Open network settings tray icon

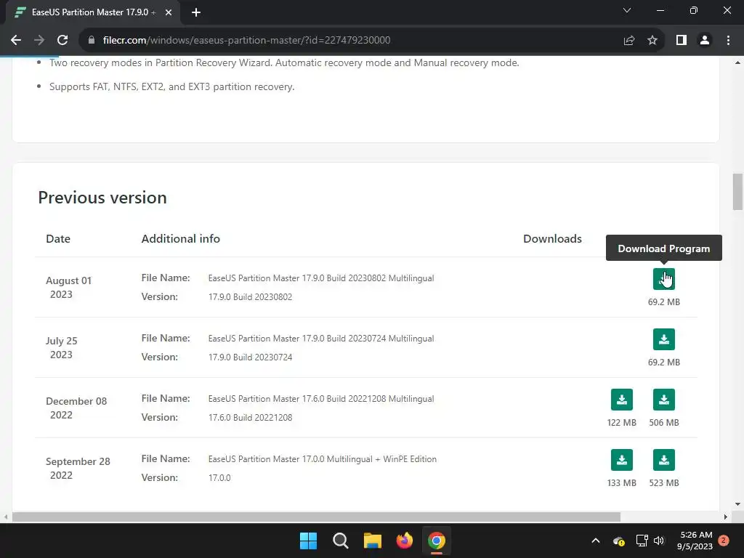pyautogui.click(x=642, y=541)
